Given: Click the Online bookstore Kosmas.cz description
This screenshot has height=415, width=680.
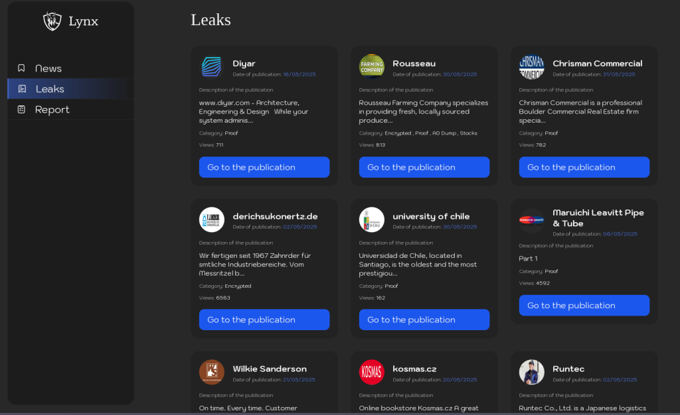Looking at the screenshot, I should coord(418,408).
